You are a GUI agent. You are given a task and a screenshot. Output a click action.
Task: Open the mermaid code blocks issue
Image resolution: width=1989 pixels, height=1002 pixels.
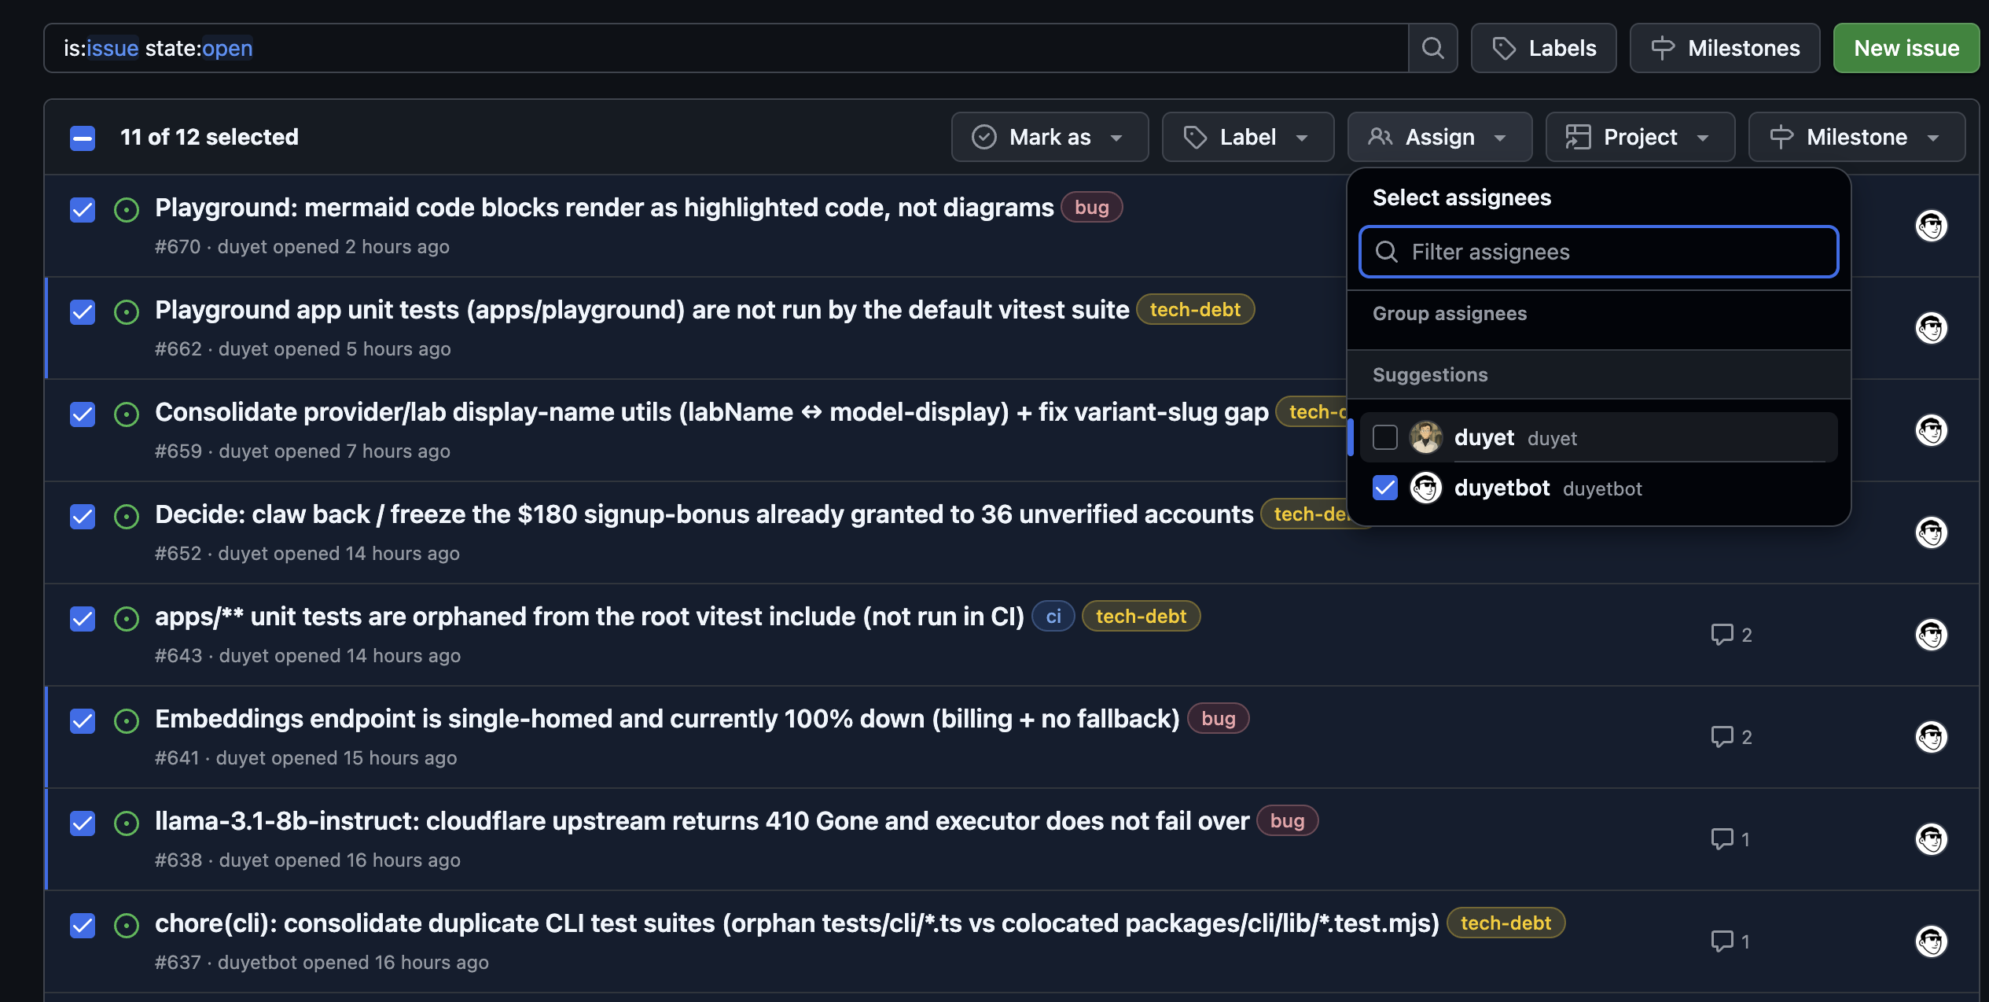click(604, 208)
